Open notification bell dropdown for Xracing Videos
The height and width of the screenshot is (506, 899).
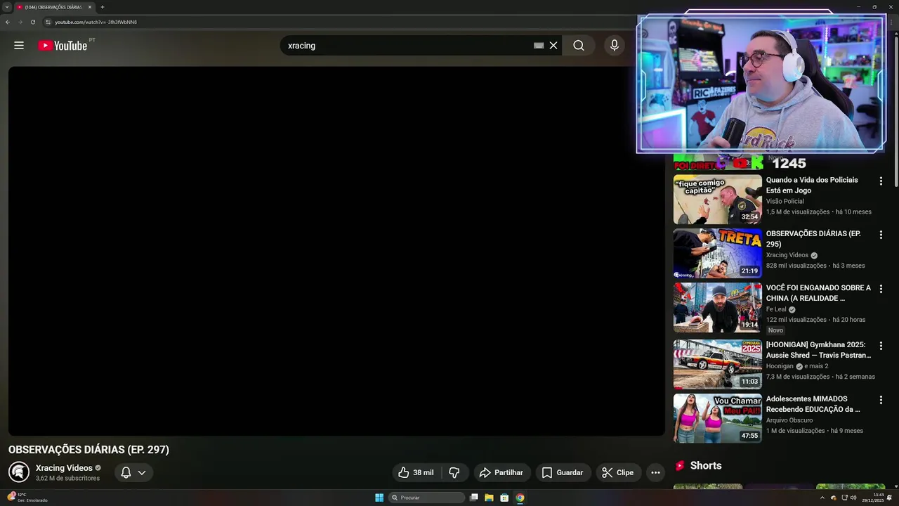(x=133, y=473)
